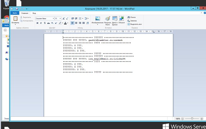206x129 pixels.
Task: Expand the font color dropdown arrow
Action: point(68,23)
